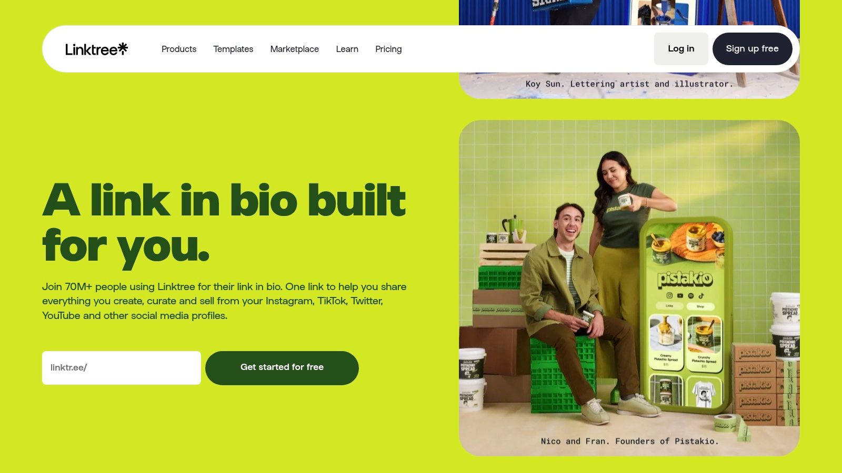
Task: Click the Sign up free button
Action: click(753, 49)
